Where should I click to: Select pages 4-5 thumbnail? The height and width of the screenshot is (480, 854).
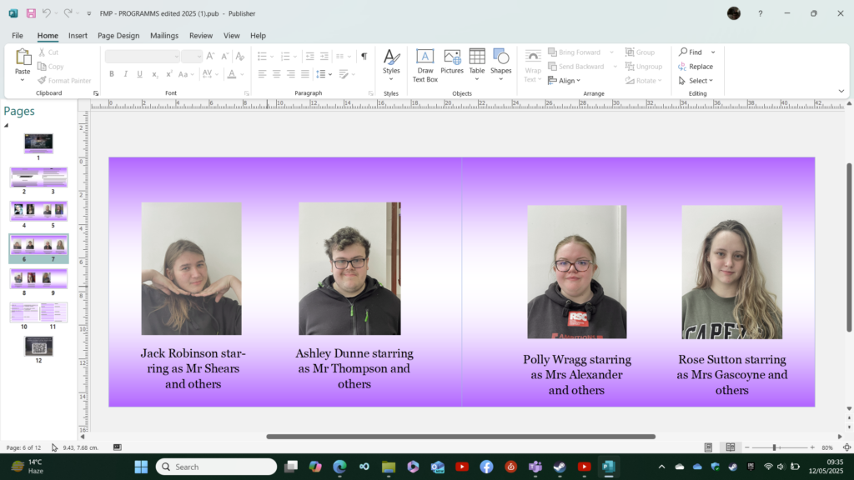click(x=38, y=211)
